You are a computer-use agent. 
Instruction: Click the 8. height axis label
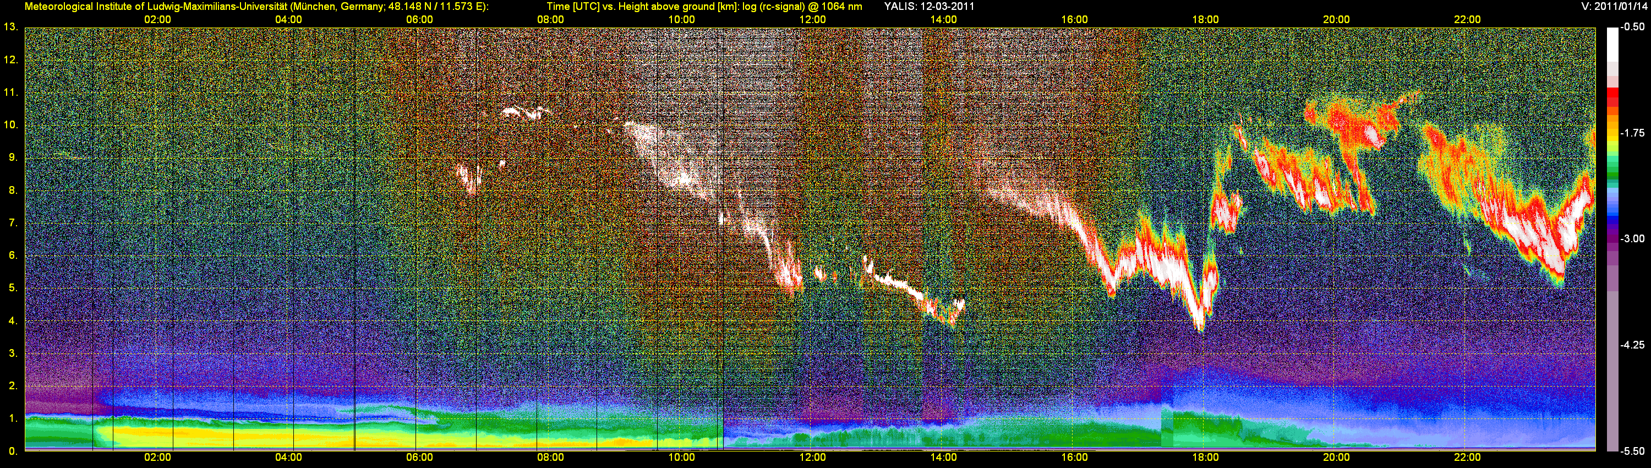[13, 191]
